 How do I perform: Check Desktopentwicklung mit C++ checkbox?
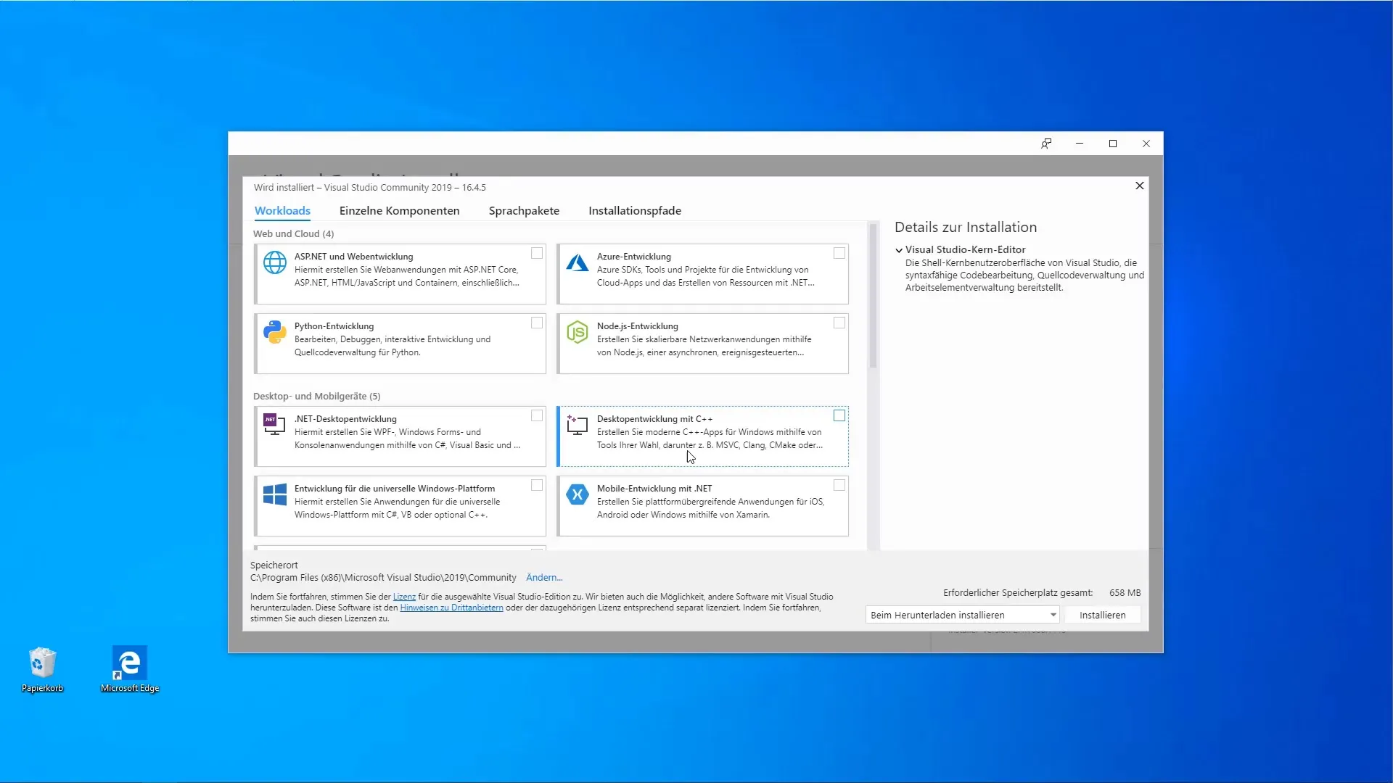[839, 415]
